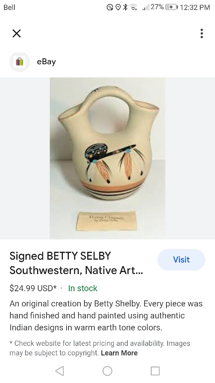Tap the wedding vase product image

click(107, 158)
